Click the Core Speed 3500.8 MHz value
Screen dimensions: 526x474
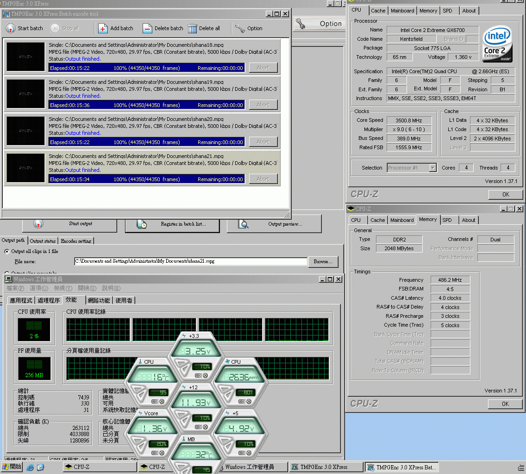tap(408, 120)
